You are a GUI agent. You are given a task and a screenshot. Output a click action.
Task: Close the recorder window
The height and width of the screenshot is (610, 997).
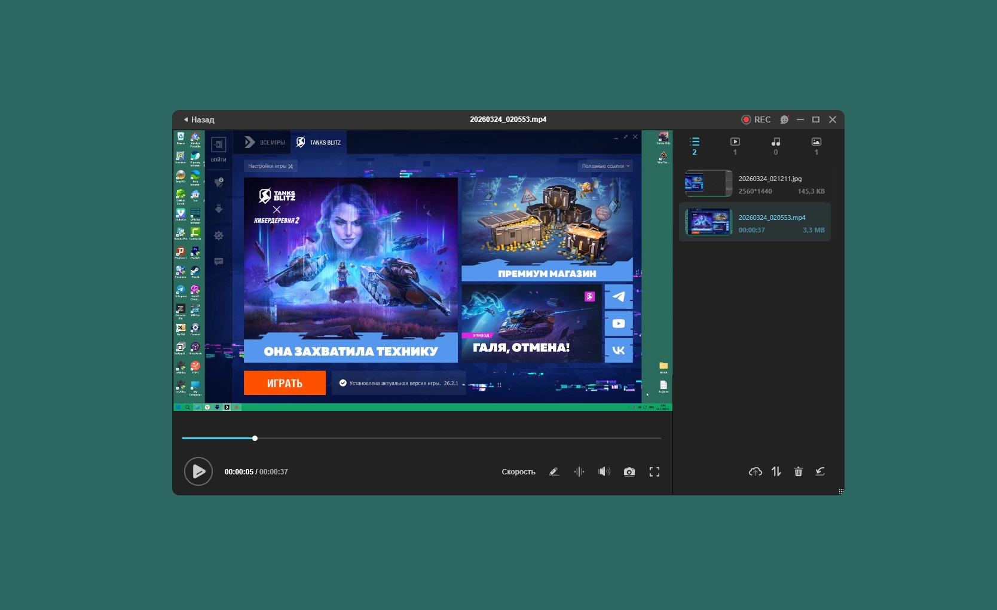point(833,119)
